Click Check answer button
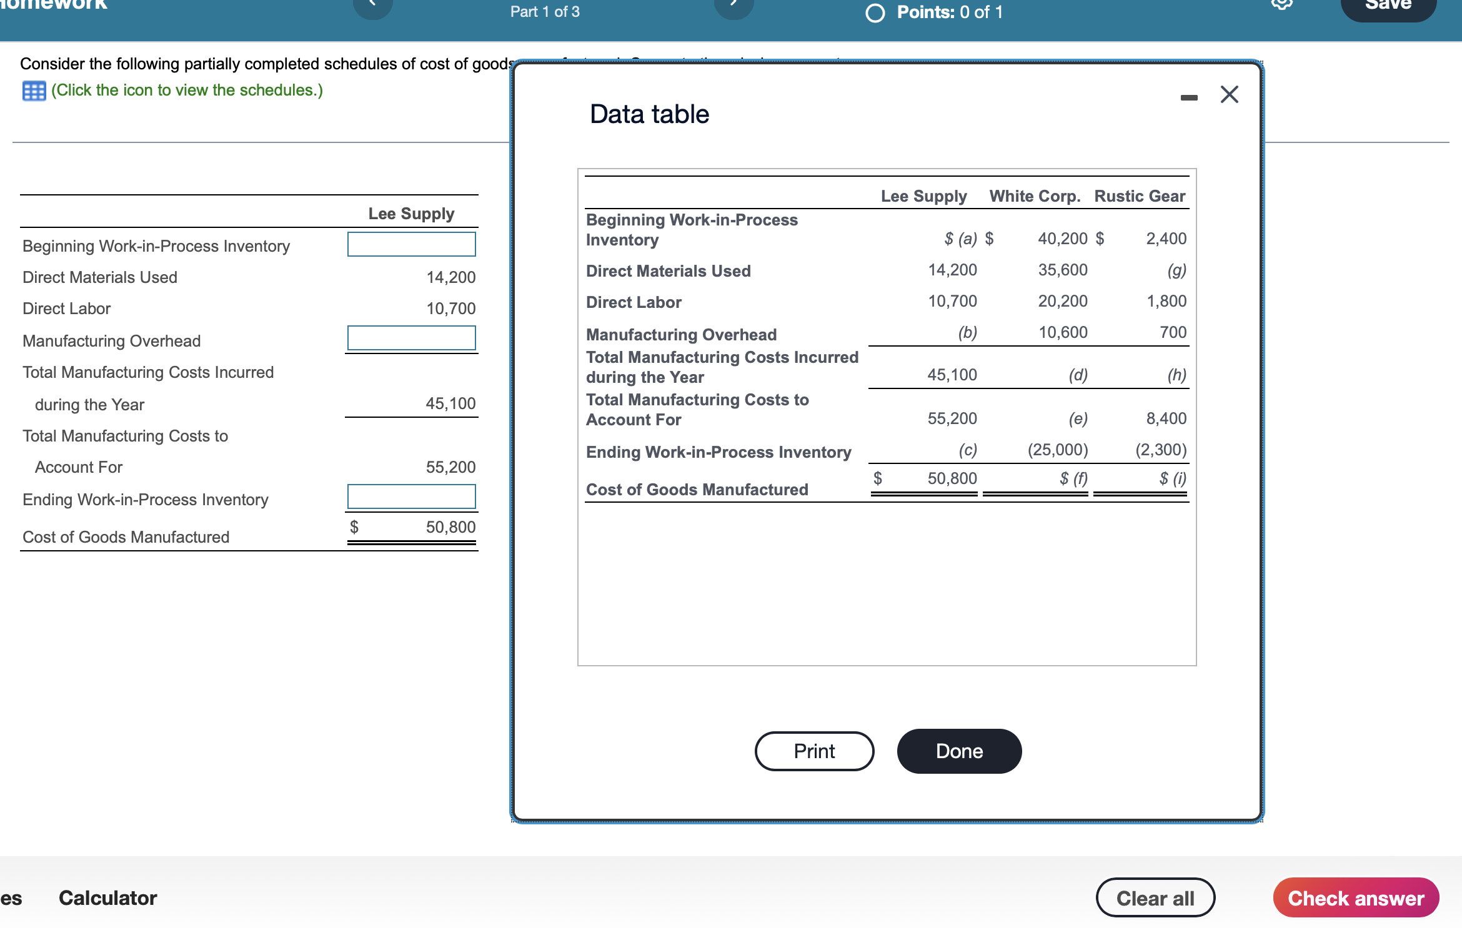 (1355, 897)
